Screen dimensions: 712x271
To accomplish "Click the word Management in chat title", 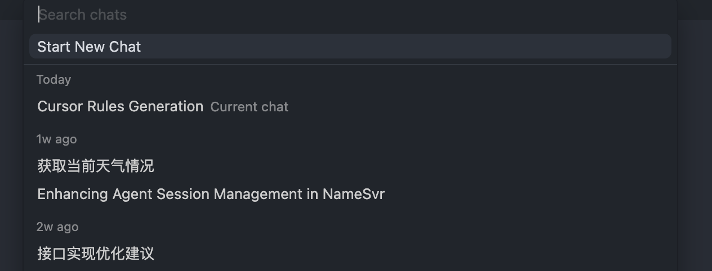I will (259, 194).
